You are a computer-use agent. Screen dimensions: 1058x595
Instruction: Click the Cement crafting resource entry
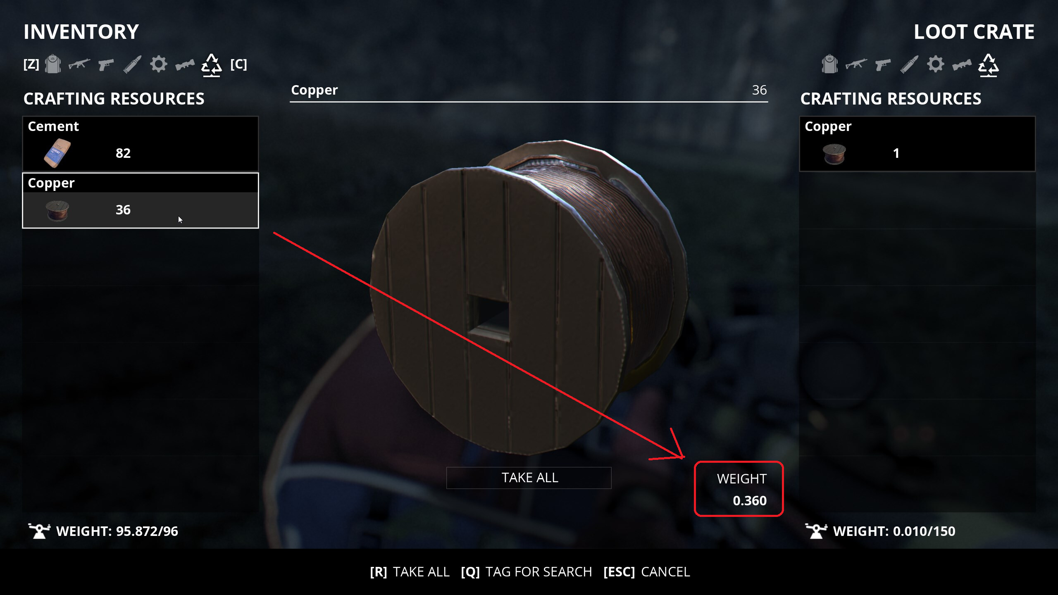[140, 143]
